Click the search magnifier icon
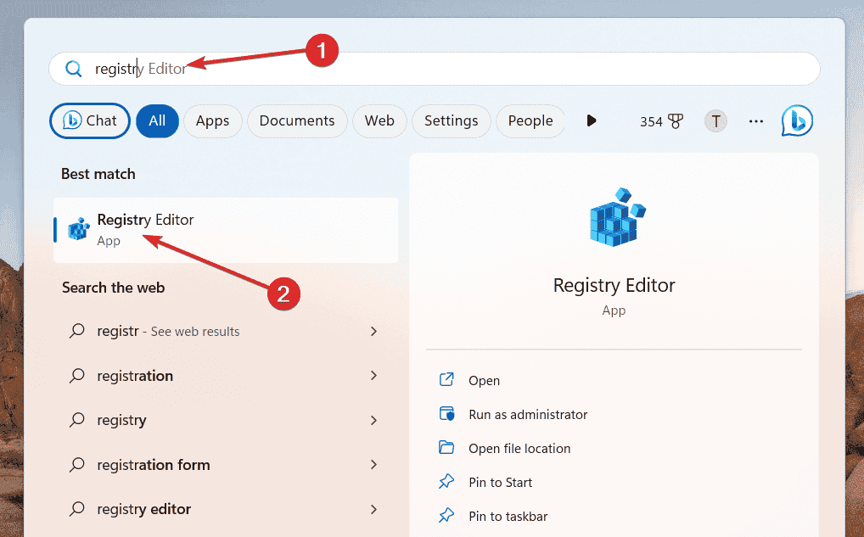Image resolution: width=864 pixels, height=537 pixels. click(74, 68)
